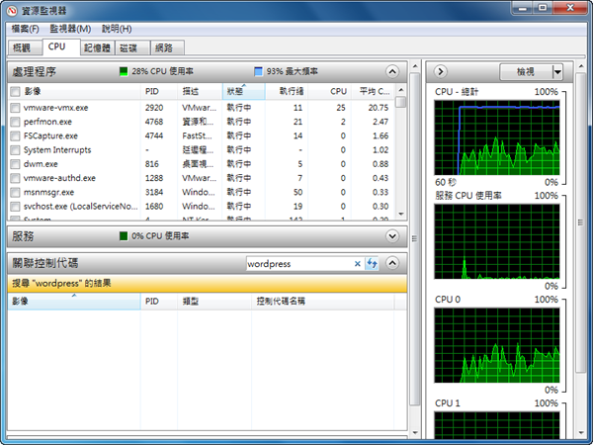Select the FSCapture.exe process name
The width and height of the screenshot is (593, 445).
point(50,135)
